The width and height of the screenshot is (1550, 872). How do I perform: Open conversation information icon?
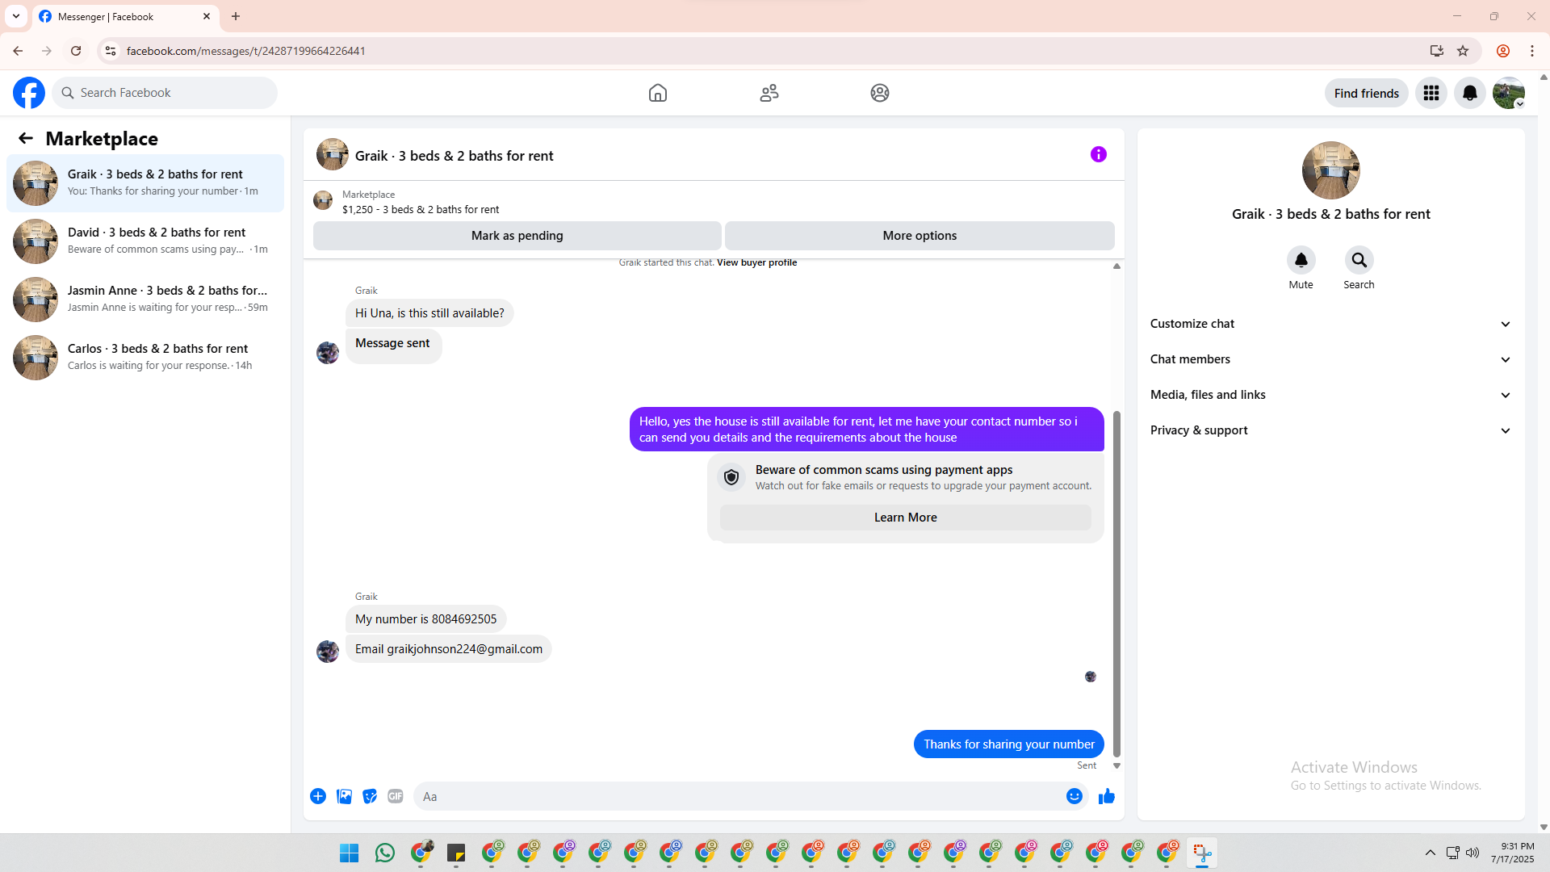point(1099,154)
